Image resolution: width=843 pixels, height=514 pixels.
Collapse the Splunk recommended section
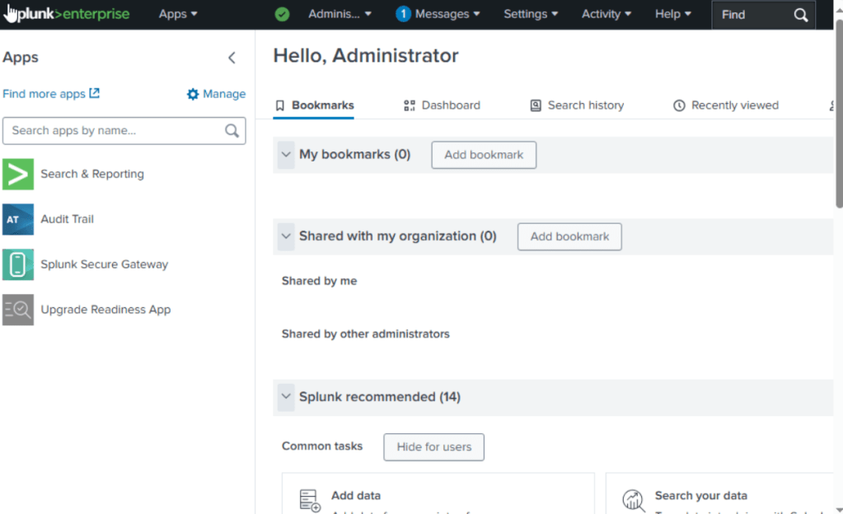[286, 397]
